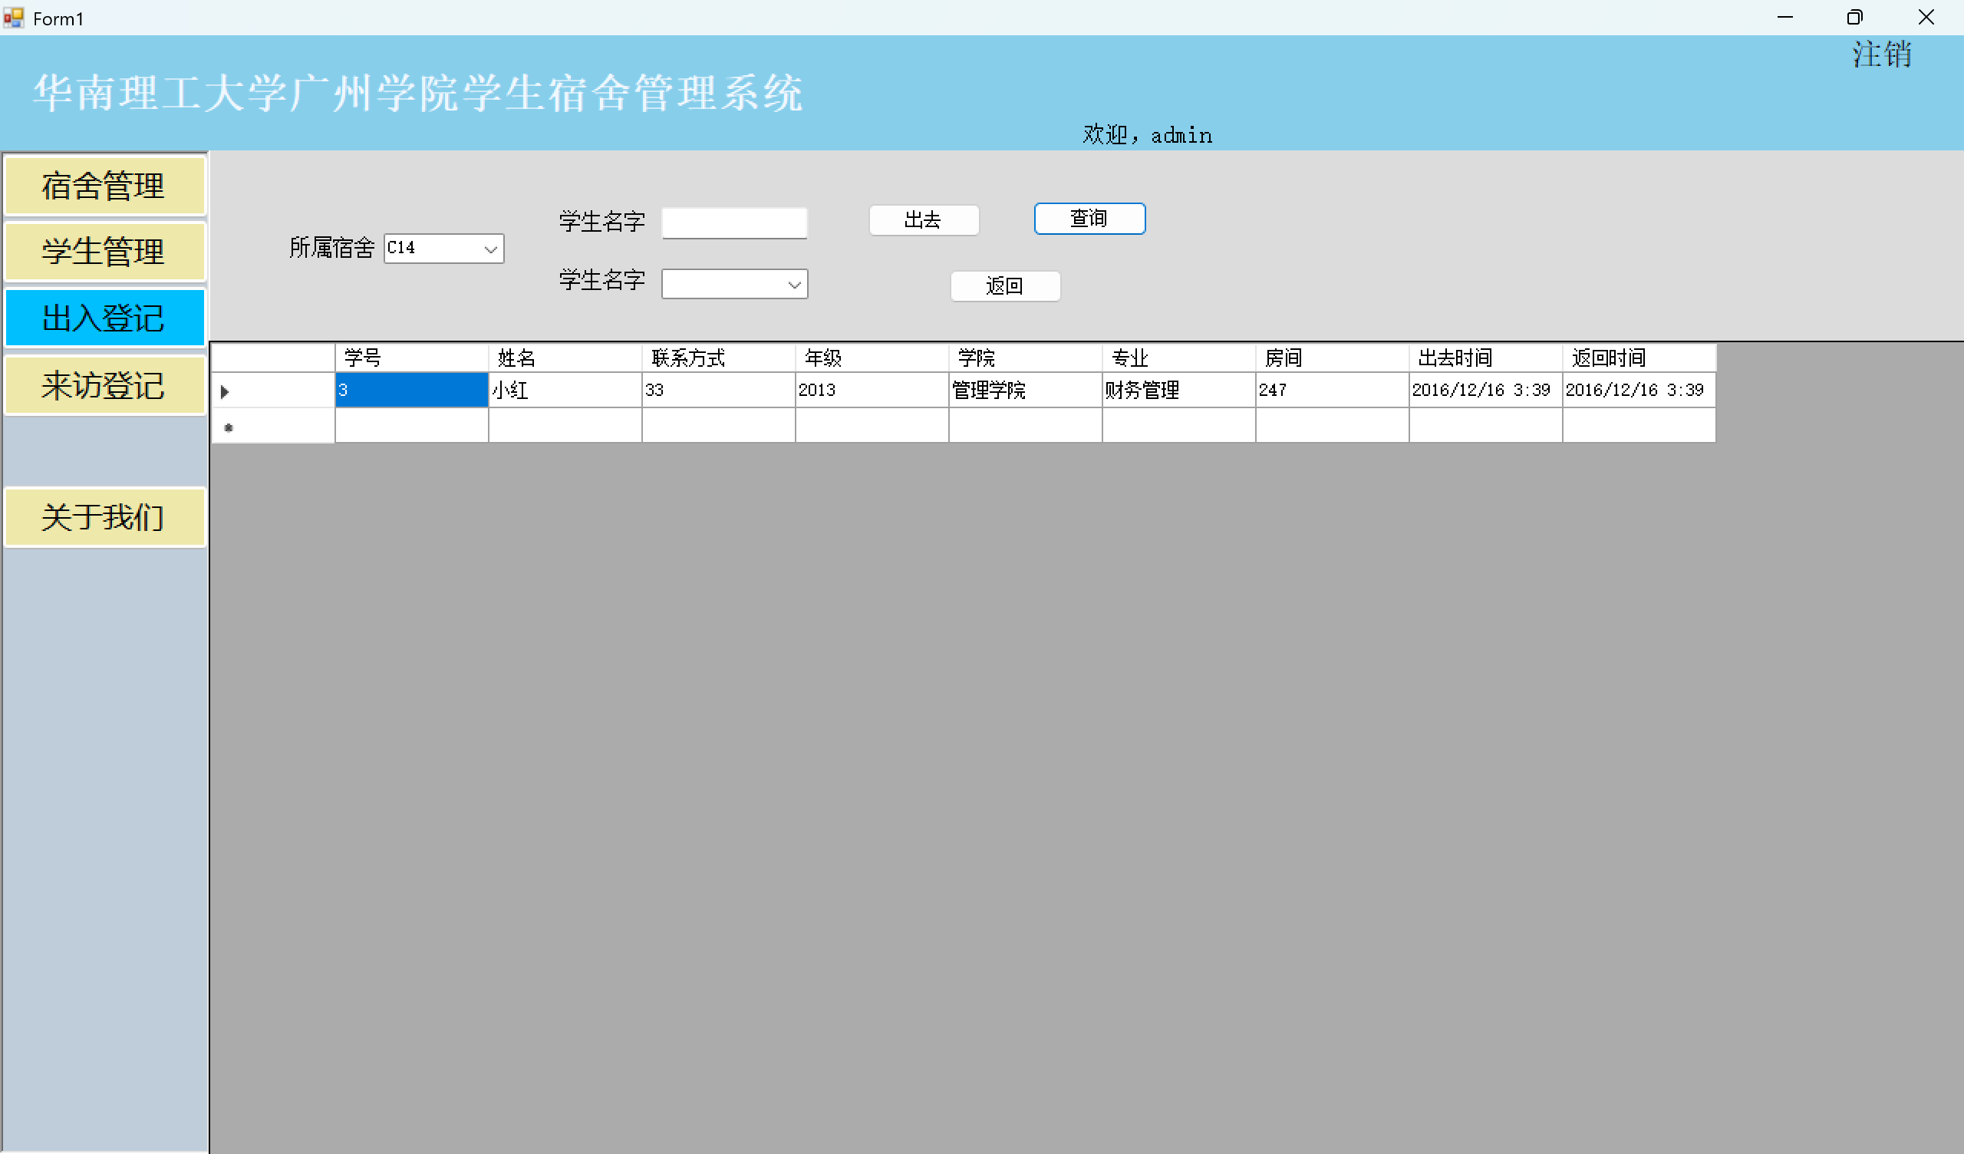Screen dimensions: 1964x1154
Task: Click the new row asterisk marker
Action: (229, 427)
